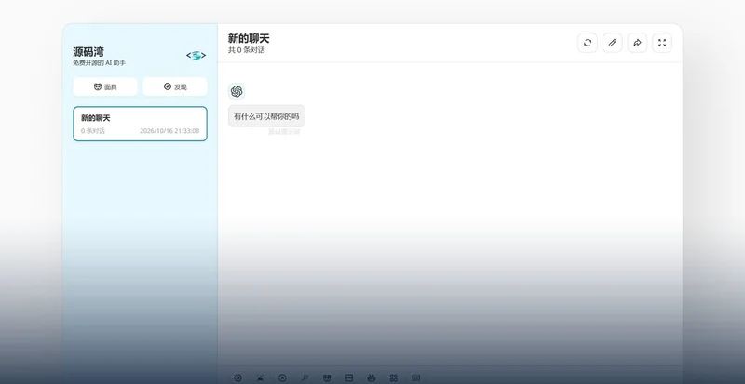
Task: Select the 新的聊天 conversation in the sidebar list
Action: 141,124
